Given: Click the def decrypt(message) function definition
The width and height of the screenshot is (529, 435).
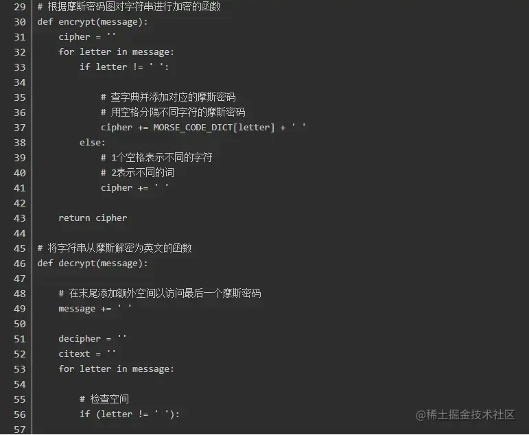Looking at the screenshot, I should click(x=93, y=263).
